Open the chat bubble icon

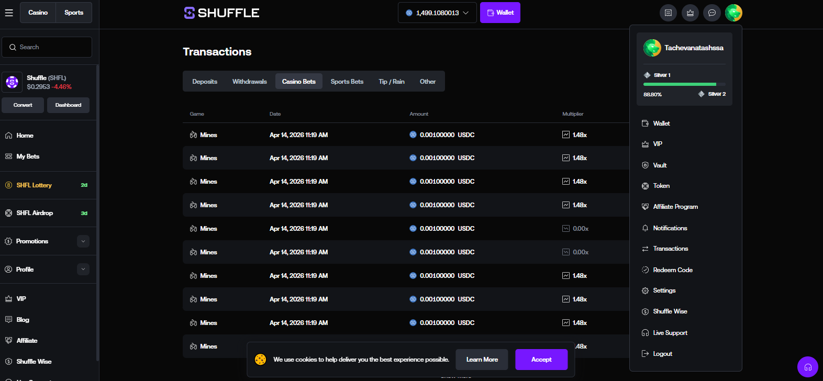click(x=712, y=13)
